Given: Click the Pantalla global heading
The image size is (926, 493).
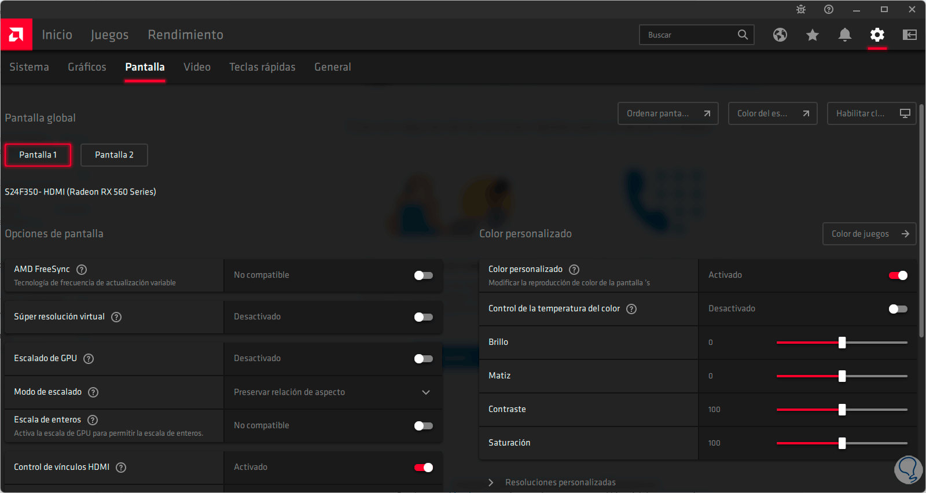Looking at the screenshot, I should [41, 118].
